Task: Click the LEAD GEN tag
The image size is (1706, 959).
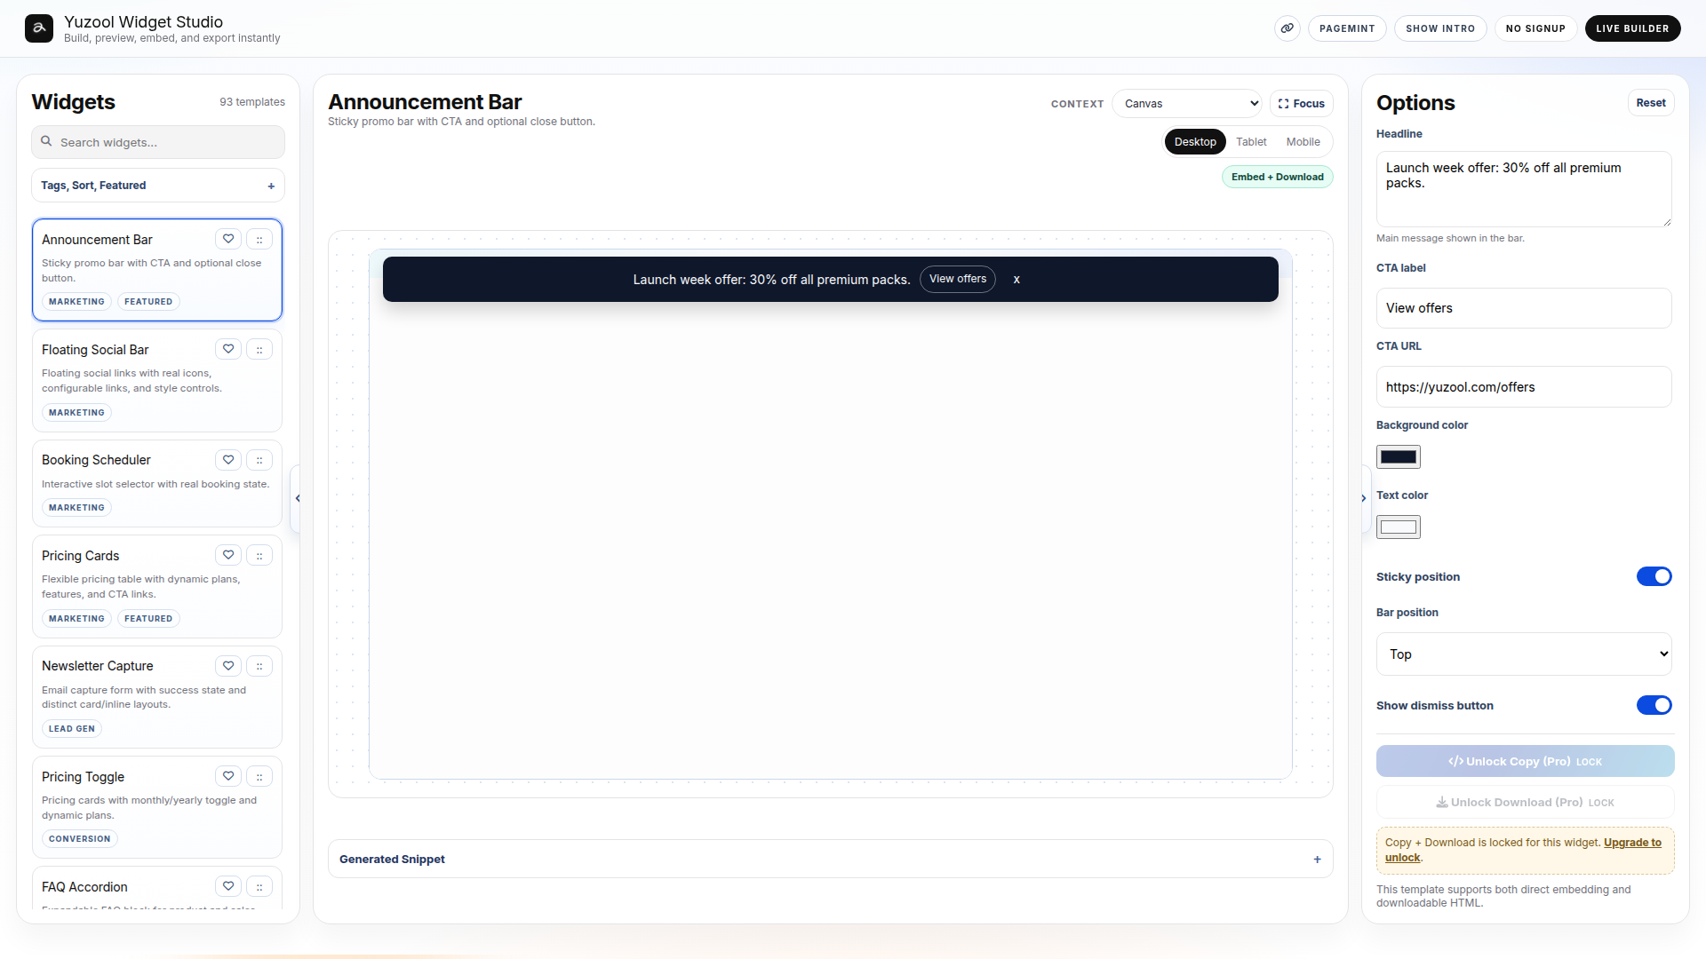Action: [x=72, y=728]
